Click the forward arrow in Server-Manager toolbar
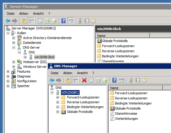This screenshot has height=133, width=171. pos(15,21)
